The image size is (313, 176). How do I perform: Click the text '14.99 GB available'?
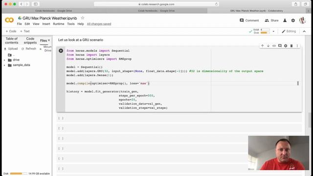click(39, 174)
